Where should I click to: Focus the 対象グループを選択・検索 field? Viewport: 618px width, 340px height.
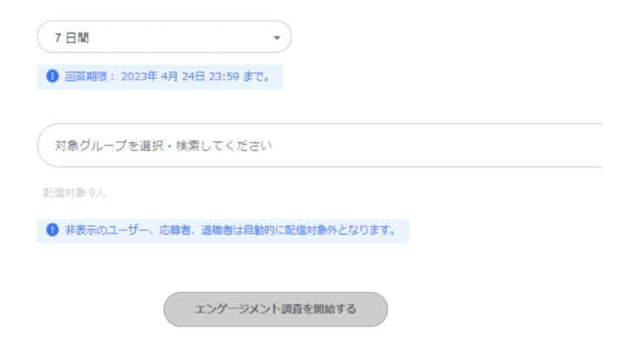coord(319,146)
